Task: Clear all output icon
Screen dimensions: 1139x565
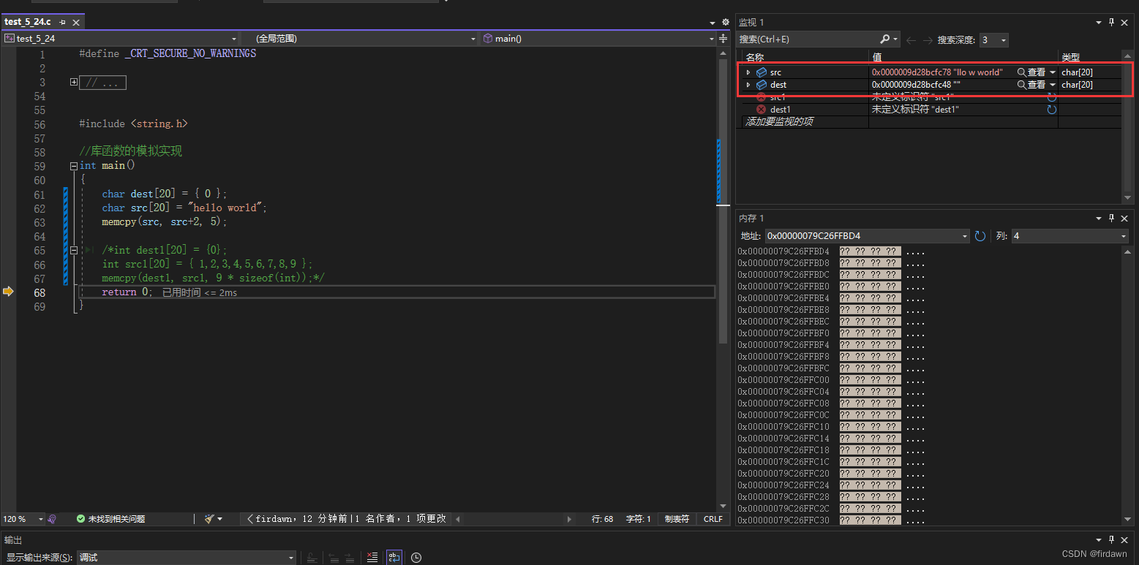Action: tap(372, 558)
